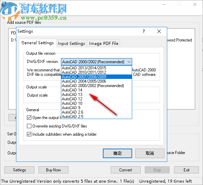This screenshot has height=185, width=203.
Task: Start conversion with the Convert button
Action: (126, 170)
